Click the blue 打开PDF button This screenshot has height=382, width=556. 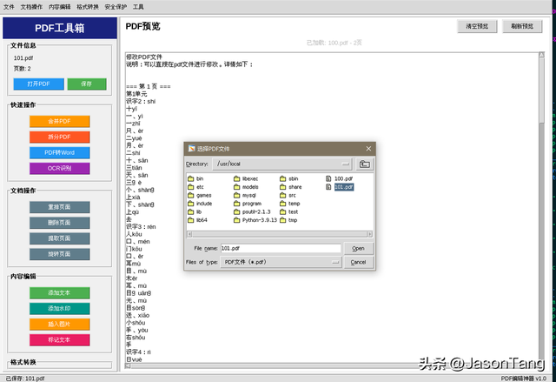[38, 84]
